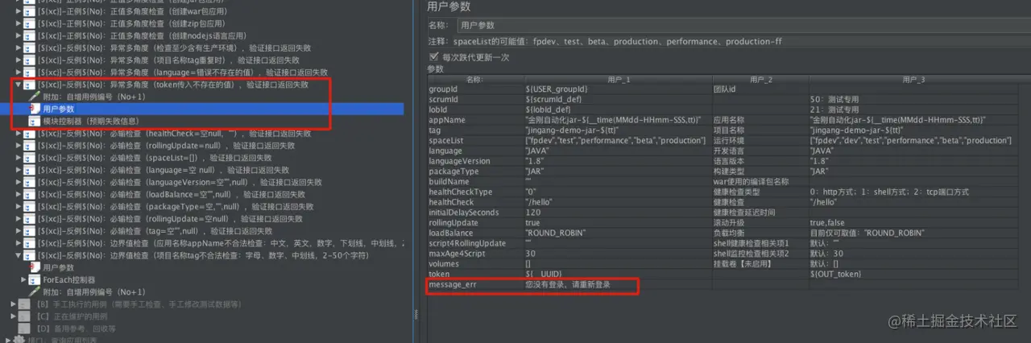
Task: Toggle 每次跌代更新一次 checkbox
Action: (433, 57)
